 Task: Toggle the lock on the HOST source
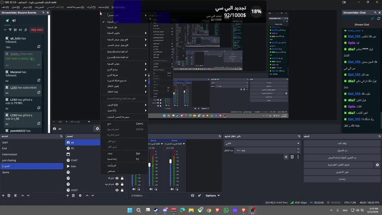(x=122, y=190)
